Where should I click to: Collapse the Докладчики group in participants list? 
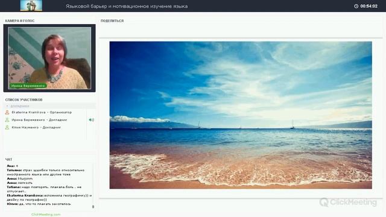click(7, 106)
